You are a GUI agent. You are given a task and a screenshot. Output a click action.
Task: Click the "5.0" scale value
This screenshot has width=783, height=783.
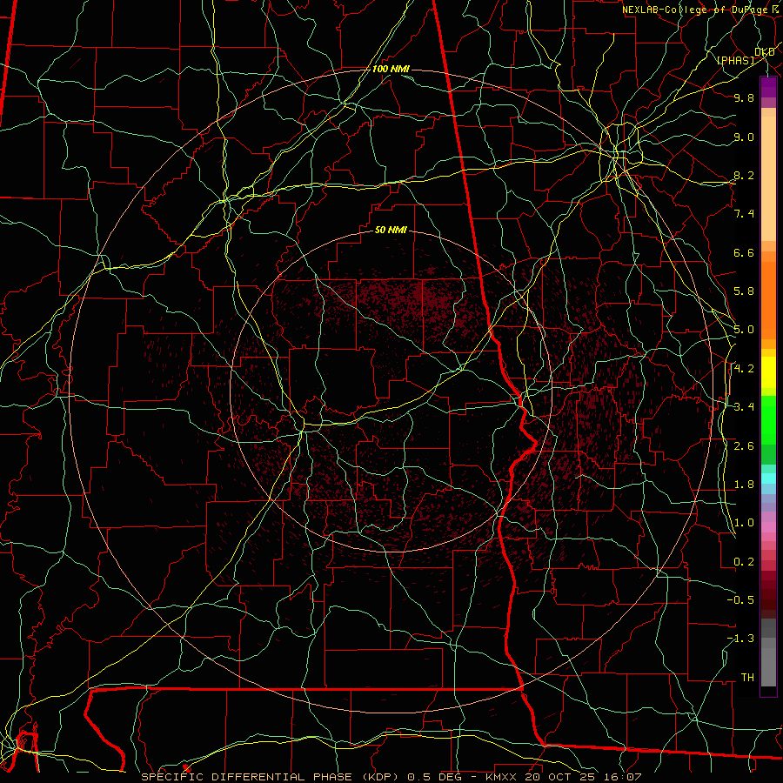(x=744, y=330)
